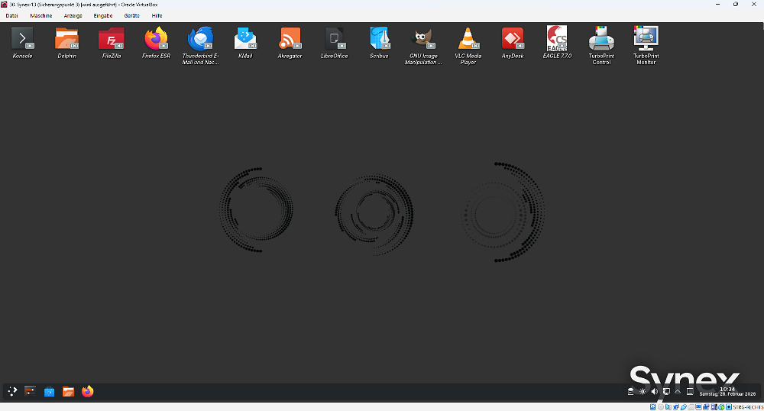Open the VirtualBox Anzeige menu
The width and height of the screenshot is (764, 411).
coord(73,15)
